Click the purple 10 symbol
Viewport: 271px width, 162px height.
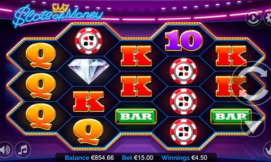coord(183,40)
